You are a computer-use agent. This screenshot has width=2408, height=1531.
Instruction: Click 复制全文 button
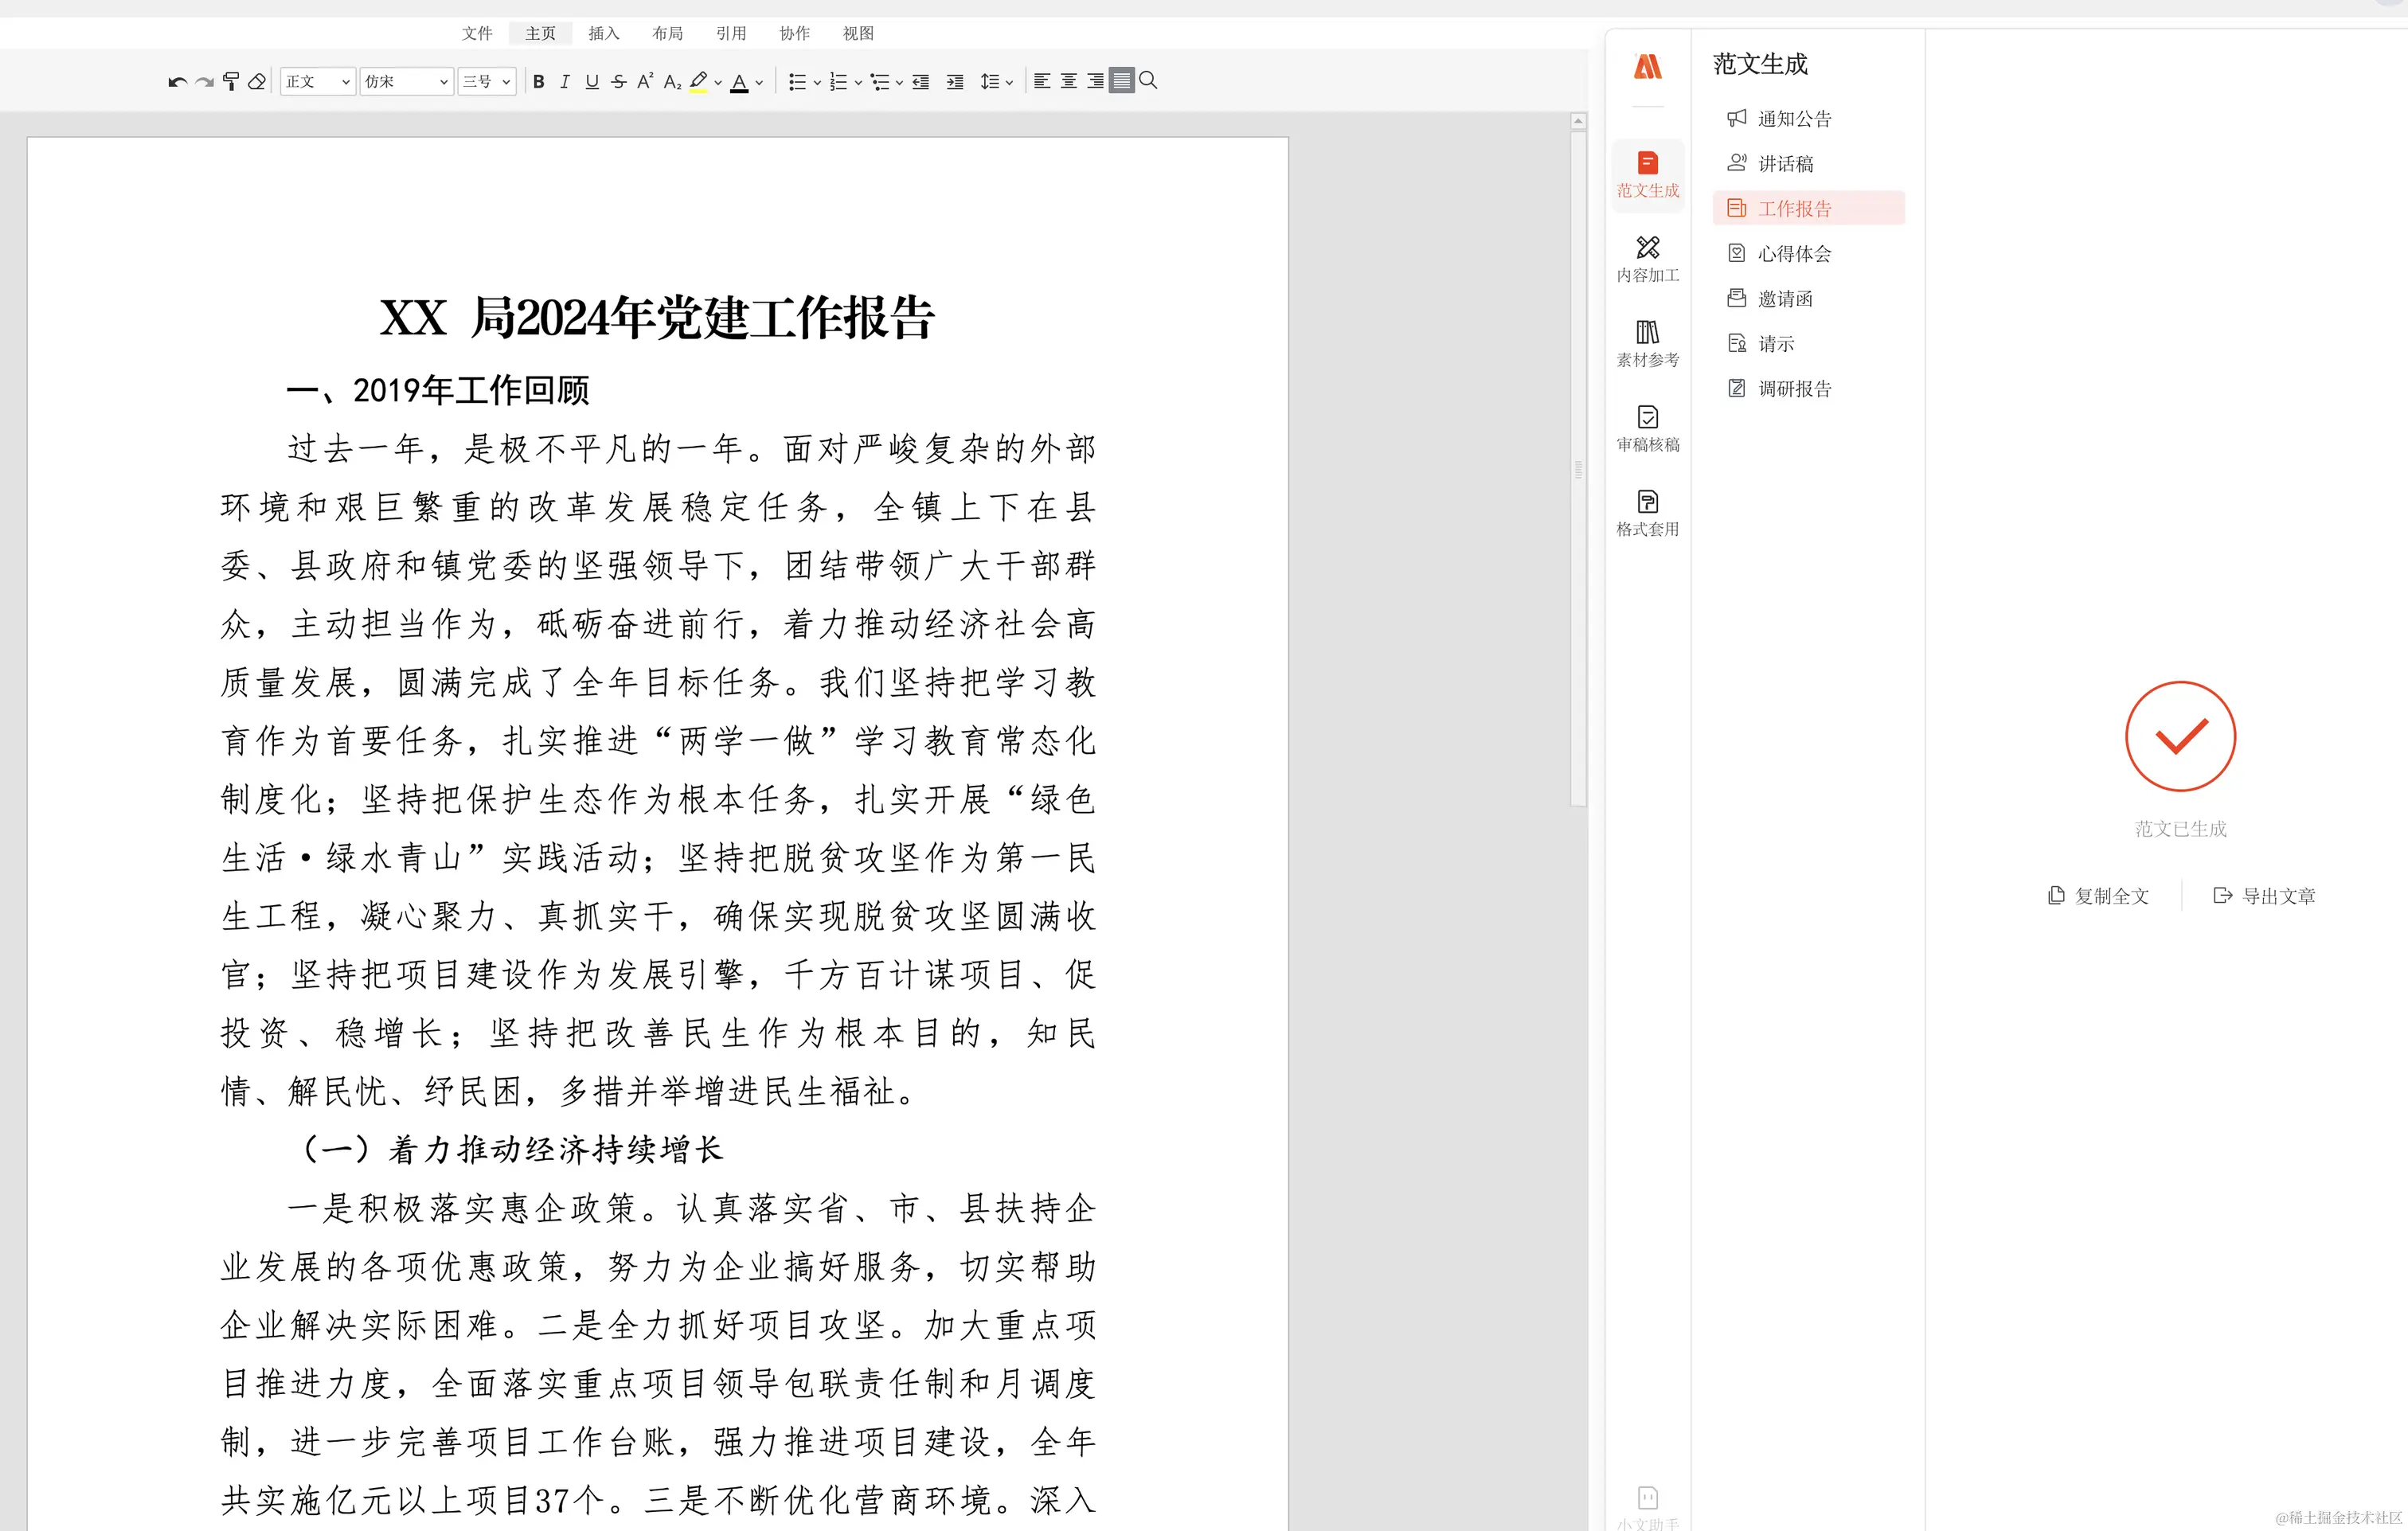tap(2098, 896)
